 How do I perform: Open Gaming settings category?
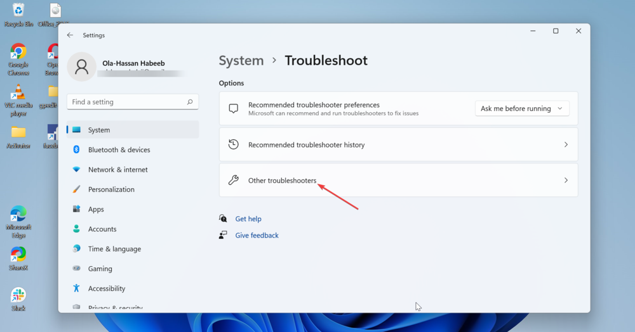pyautogui.click(x=133, y=268)
